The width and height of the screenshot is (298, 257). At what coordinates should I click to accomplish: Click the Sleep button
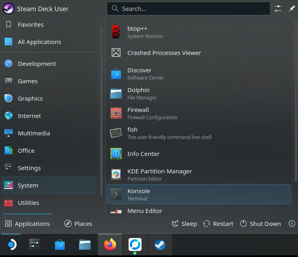pyautogui.click(x=184, y=224)
